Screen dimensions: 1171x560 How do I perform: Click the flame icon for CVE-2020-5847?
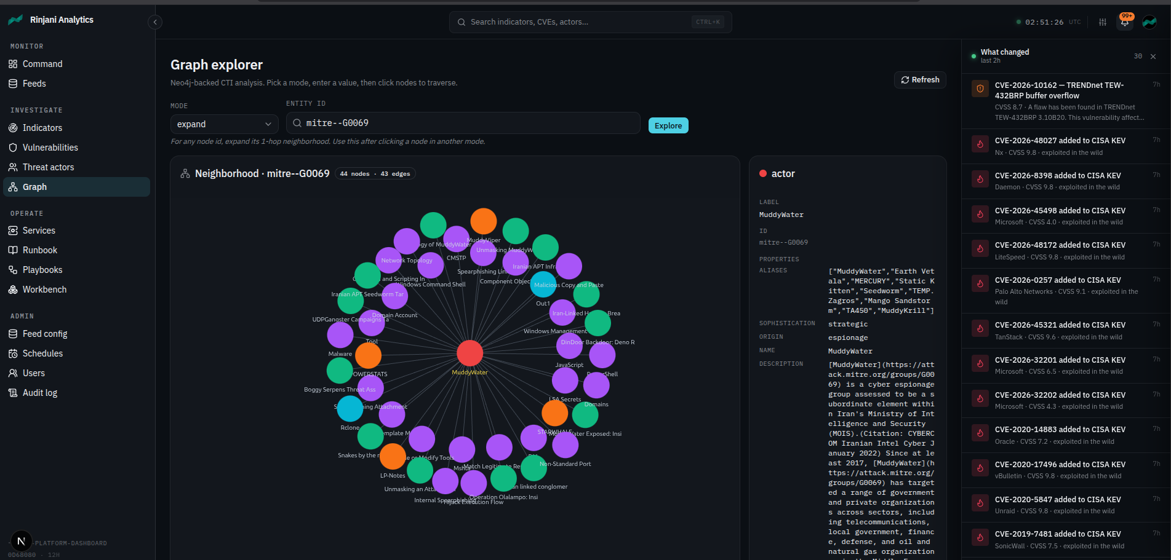point(980,503)
